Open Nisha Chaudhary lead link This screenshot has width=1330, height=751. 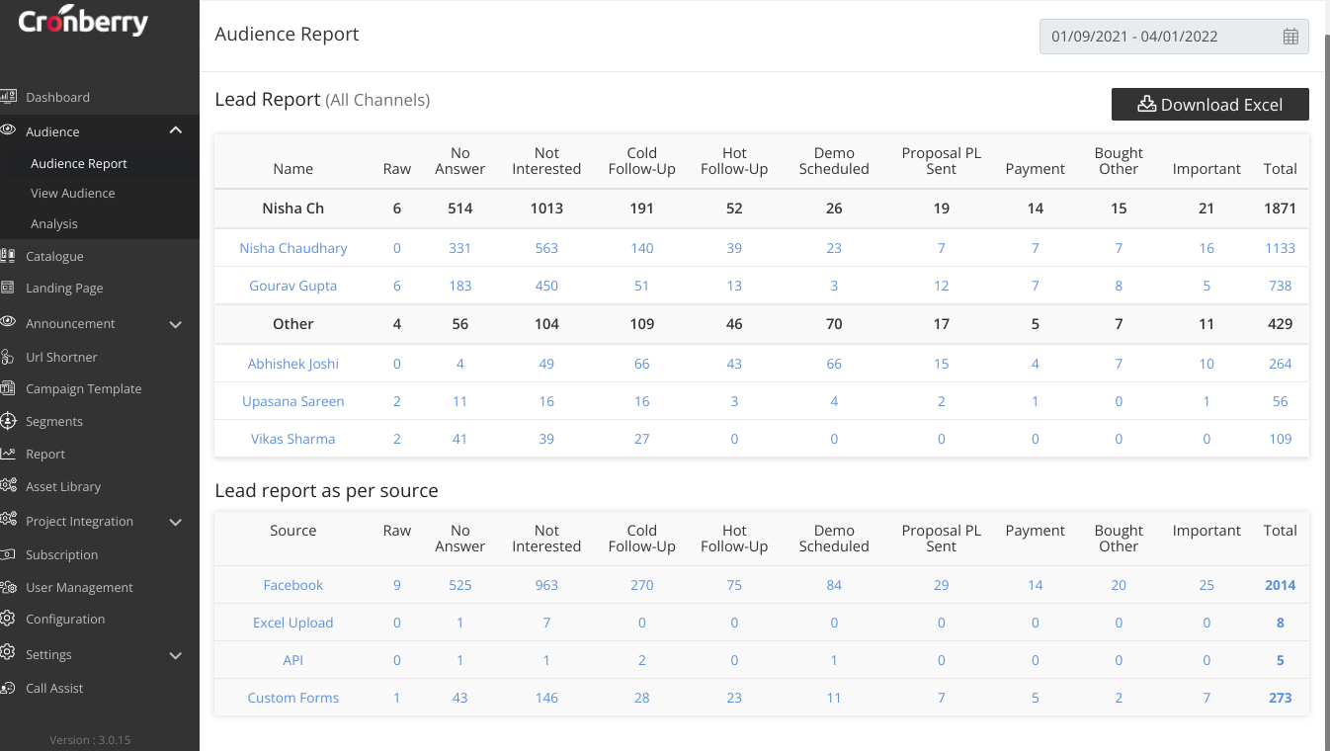coord(293,248)
